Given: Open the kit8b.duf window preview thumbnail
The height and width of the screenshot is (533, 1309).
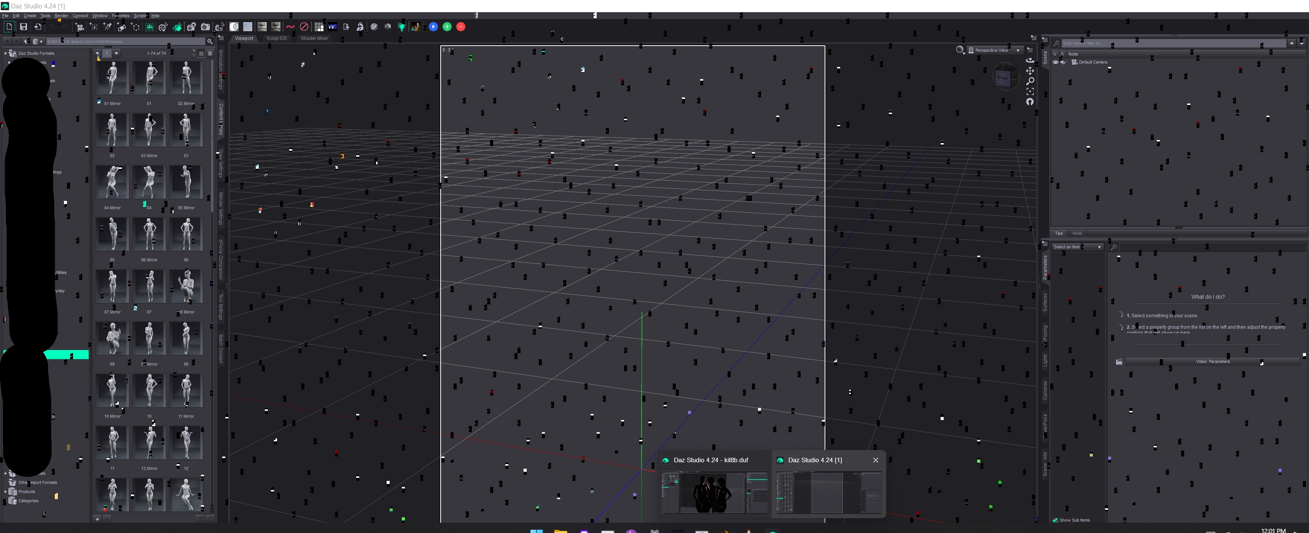Looking at the screenshot, I should point(715,492).
